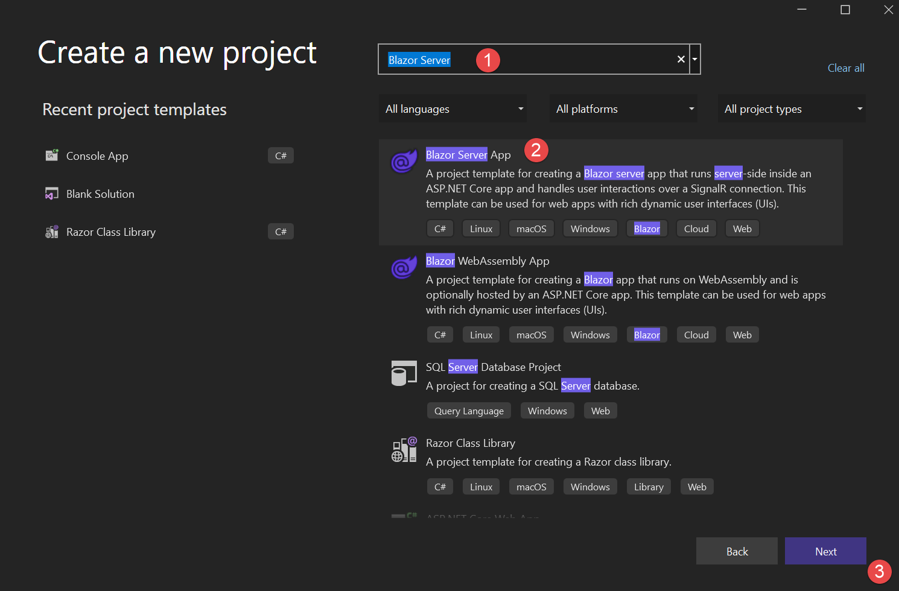Click the C# tag under Blazor WebAssembly App
The width and height of the screenshot is (899, 591).
pyautogui.click(x=440, y=335)
